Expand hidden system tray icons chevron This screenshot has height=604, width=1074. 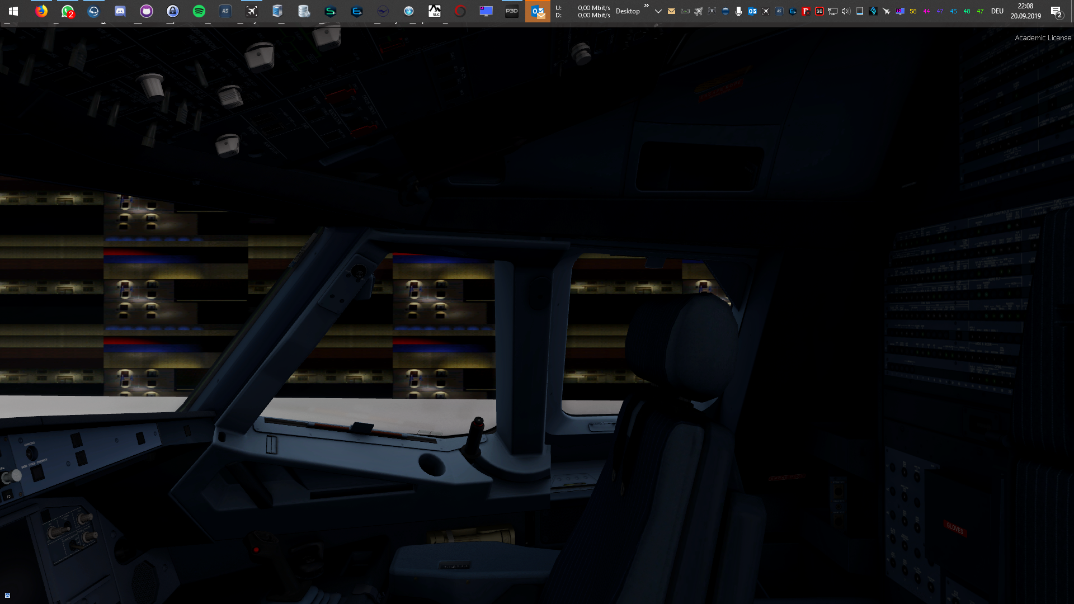658,11
